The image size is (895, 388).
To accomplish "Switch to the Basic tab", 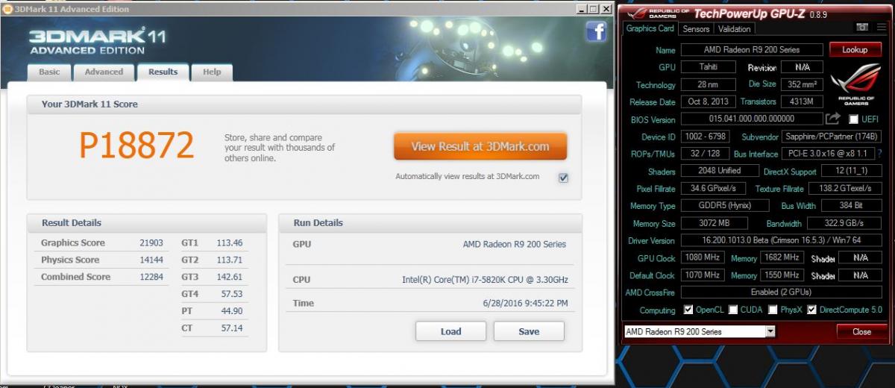I will click(x=49, y=72).
